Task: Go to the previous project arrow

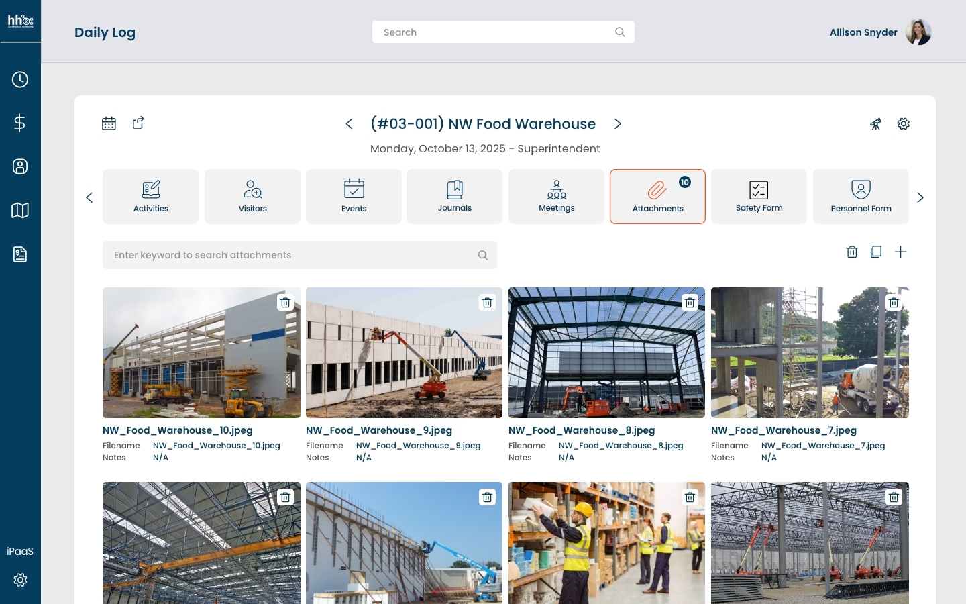Action: click(x=349, y=124)
